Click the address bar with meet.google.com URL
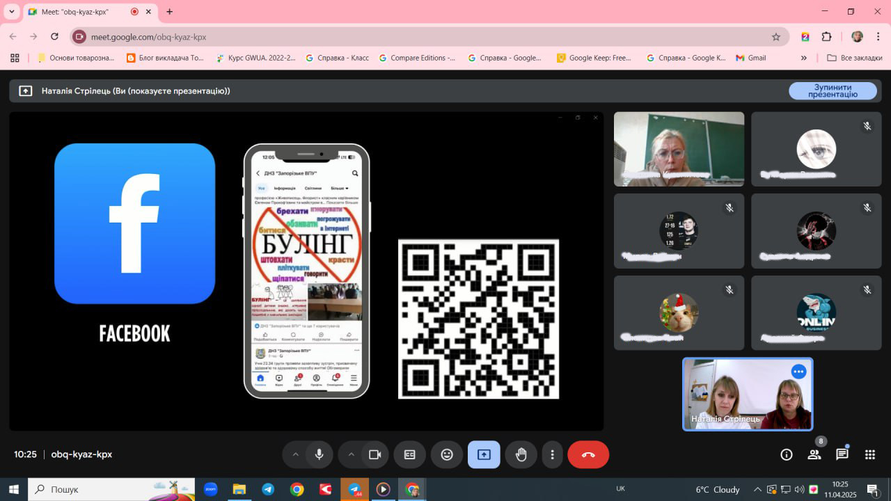This screenshot has height=501, width=891. click(429, 37)
